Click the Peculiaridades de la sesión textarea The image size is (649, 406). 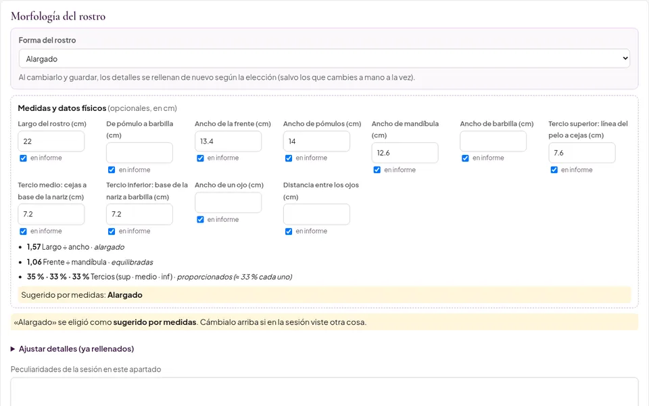(324, 392)
